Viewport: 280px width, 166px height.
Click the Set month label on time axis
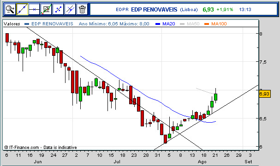pos(248,162)
